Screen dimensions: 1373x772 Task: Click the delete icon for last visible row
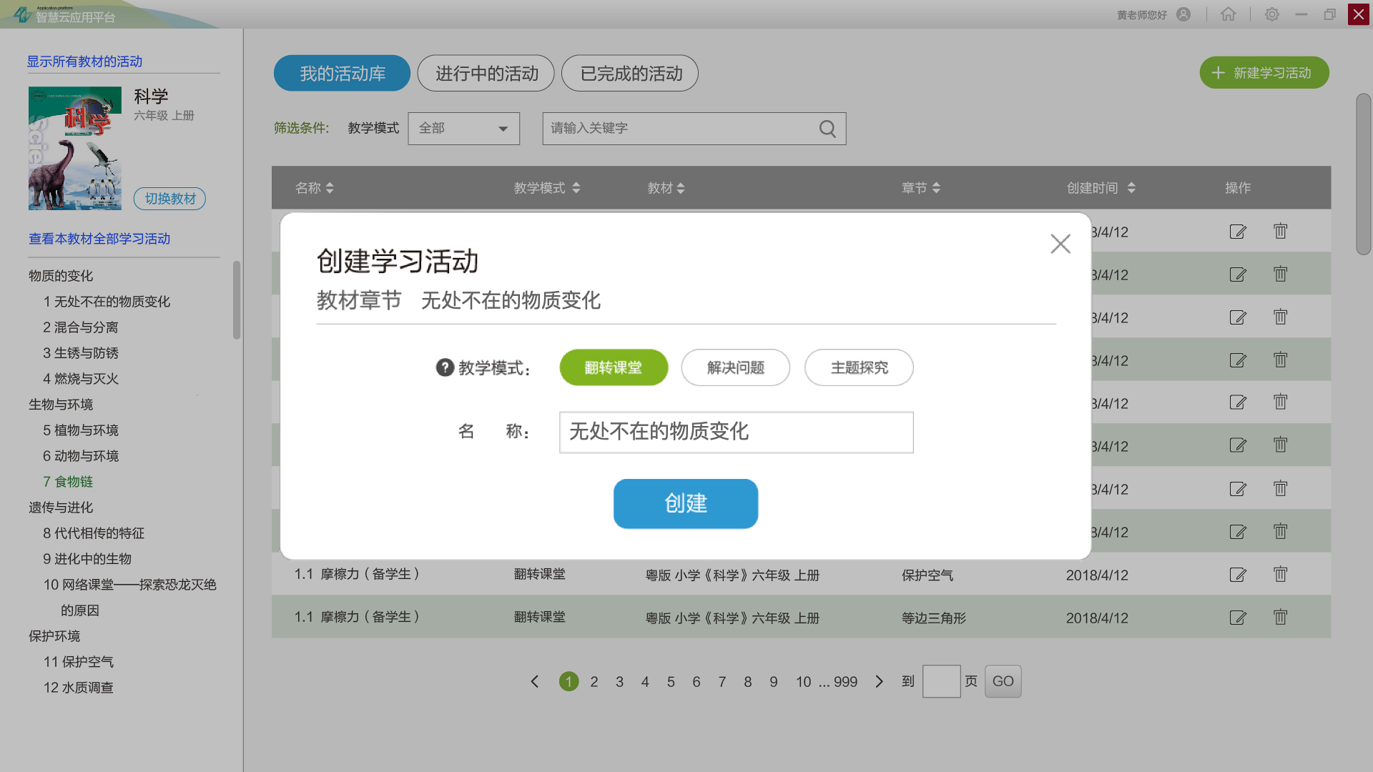click(1279, 618)
